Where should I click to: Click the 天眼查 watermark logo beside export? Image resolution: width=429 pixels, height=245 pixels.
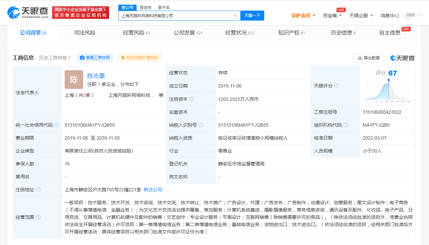tap(402, 58)
